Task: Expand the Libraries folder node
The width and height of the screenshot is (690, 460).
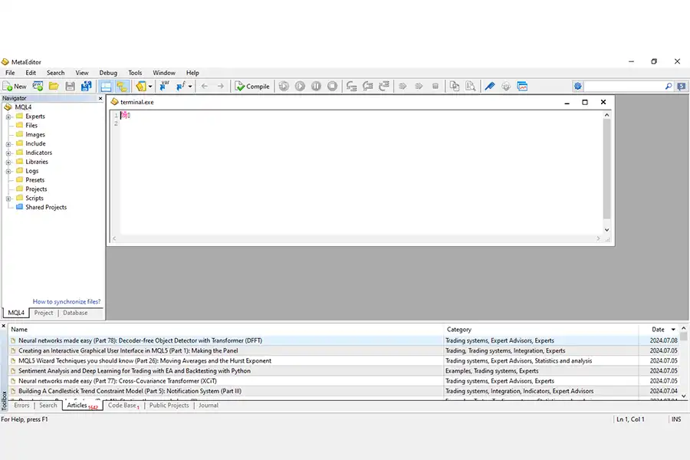Action: point(8,162)
